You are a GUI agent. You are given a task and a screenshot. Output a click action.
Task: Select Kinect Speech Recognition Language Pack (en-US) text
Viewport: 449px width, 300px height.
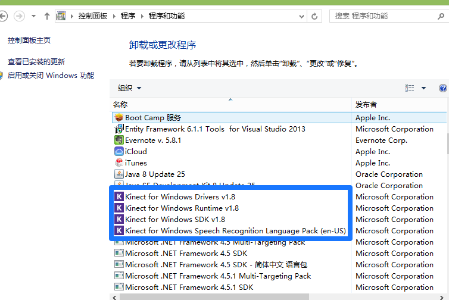pos(235,231)
